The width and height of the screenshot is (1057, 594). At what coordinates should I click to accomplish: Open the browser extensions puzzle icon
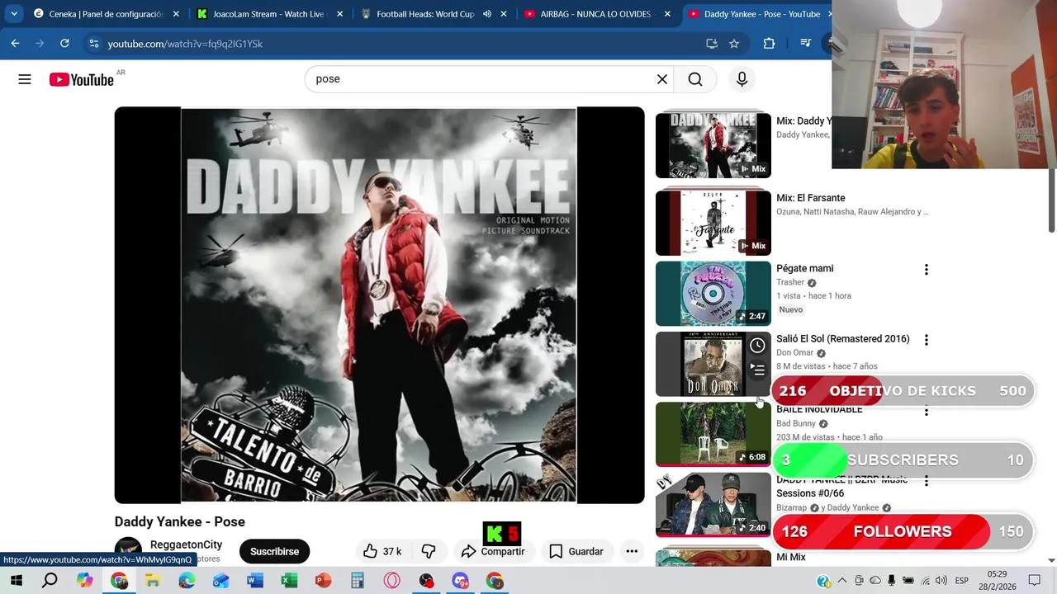[769, 43]
